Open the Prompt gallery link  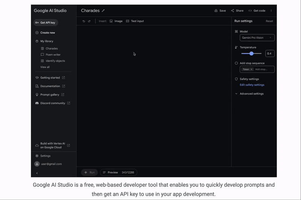coord(50,95)
